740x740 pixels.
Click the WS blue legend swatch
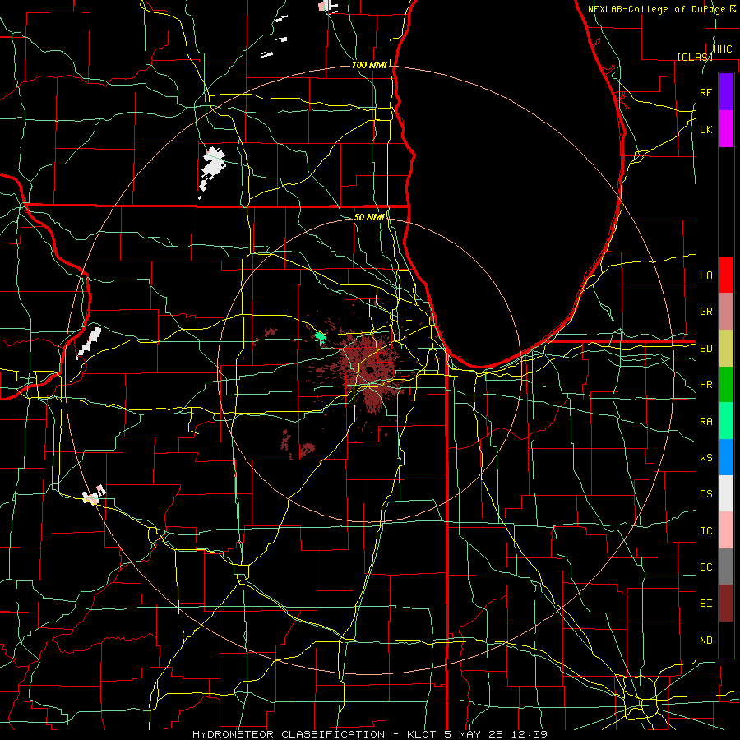coord(726,457)
